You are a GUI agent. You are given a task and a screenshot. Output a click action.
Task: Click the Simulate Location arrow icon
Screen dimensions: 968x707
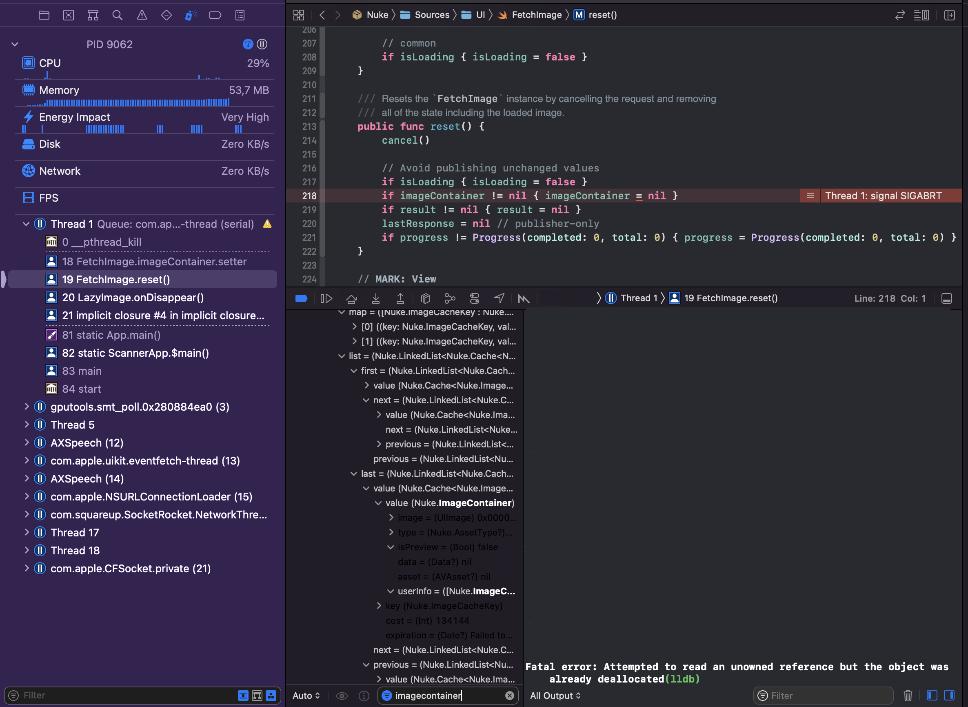(499, 298)
